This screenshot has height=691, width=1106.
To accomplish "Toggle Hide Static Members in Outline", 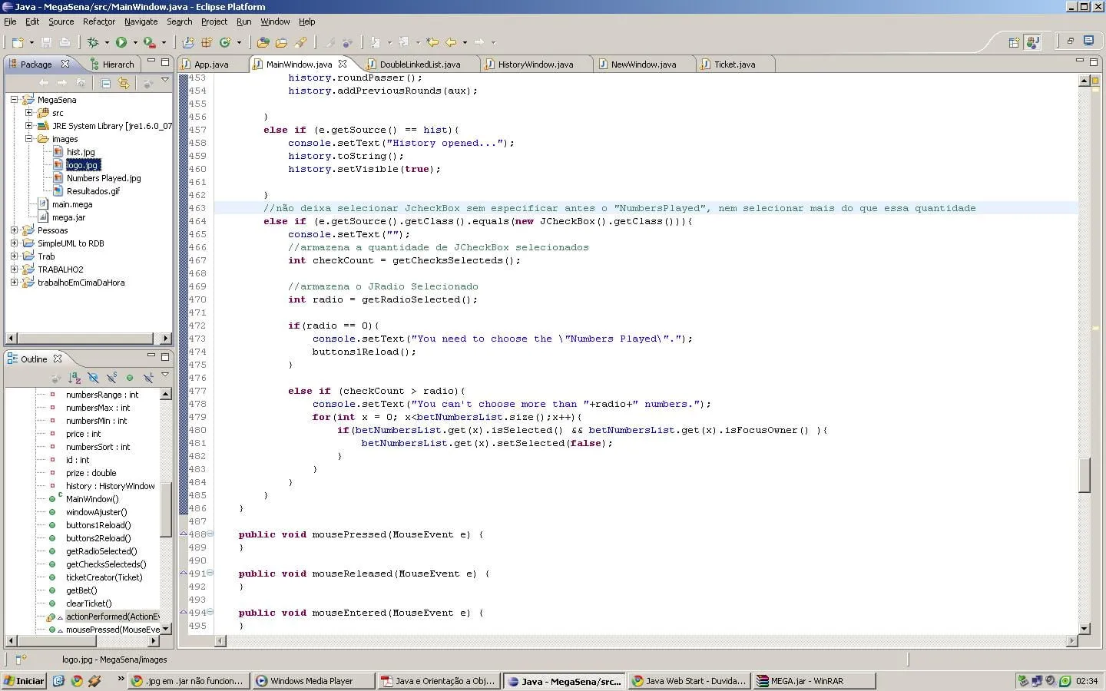I will coord(111,378).
